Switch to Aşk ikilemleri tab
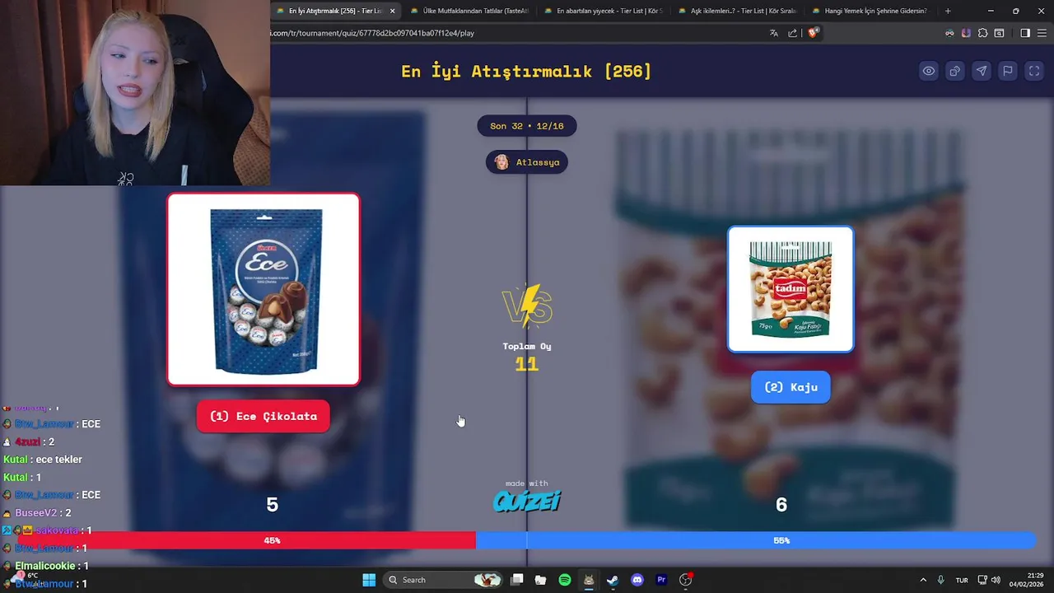 click(x=737, y=11)
